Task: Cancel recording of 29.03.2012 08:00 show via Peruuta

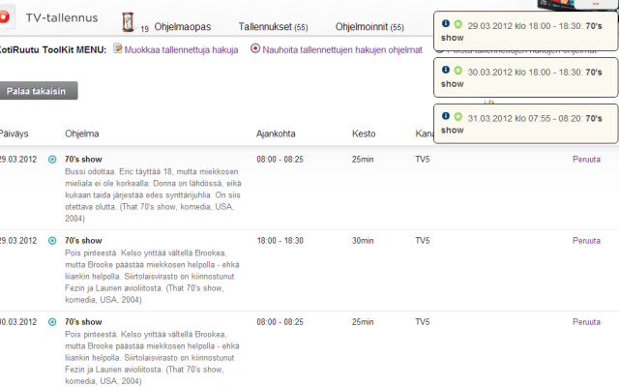Action: [586, 159]
